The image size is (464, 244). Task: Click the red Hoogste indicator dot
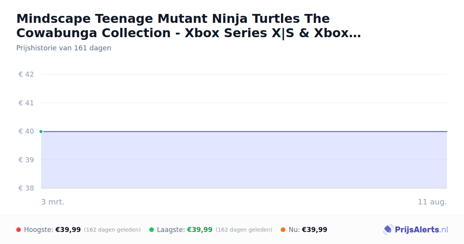tap(19, 230)
